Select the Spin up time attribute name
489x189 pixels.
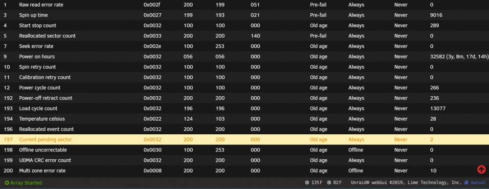coord(33,15)
